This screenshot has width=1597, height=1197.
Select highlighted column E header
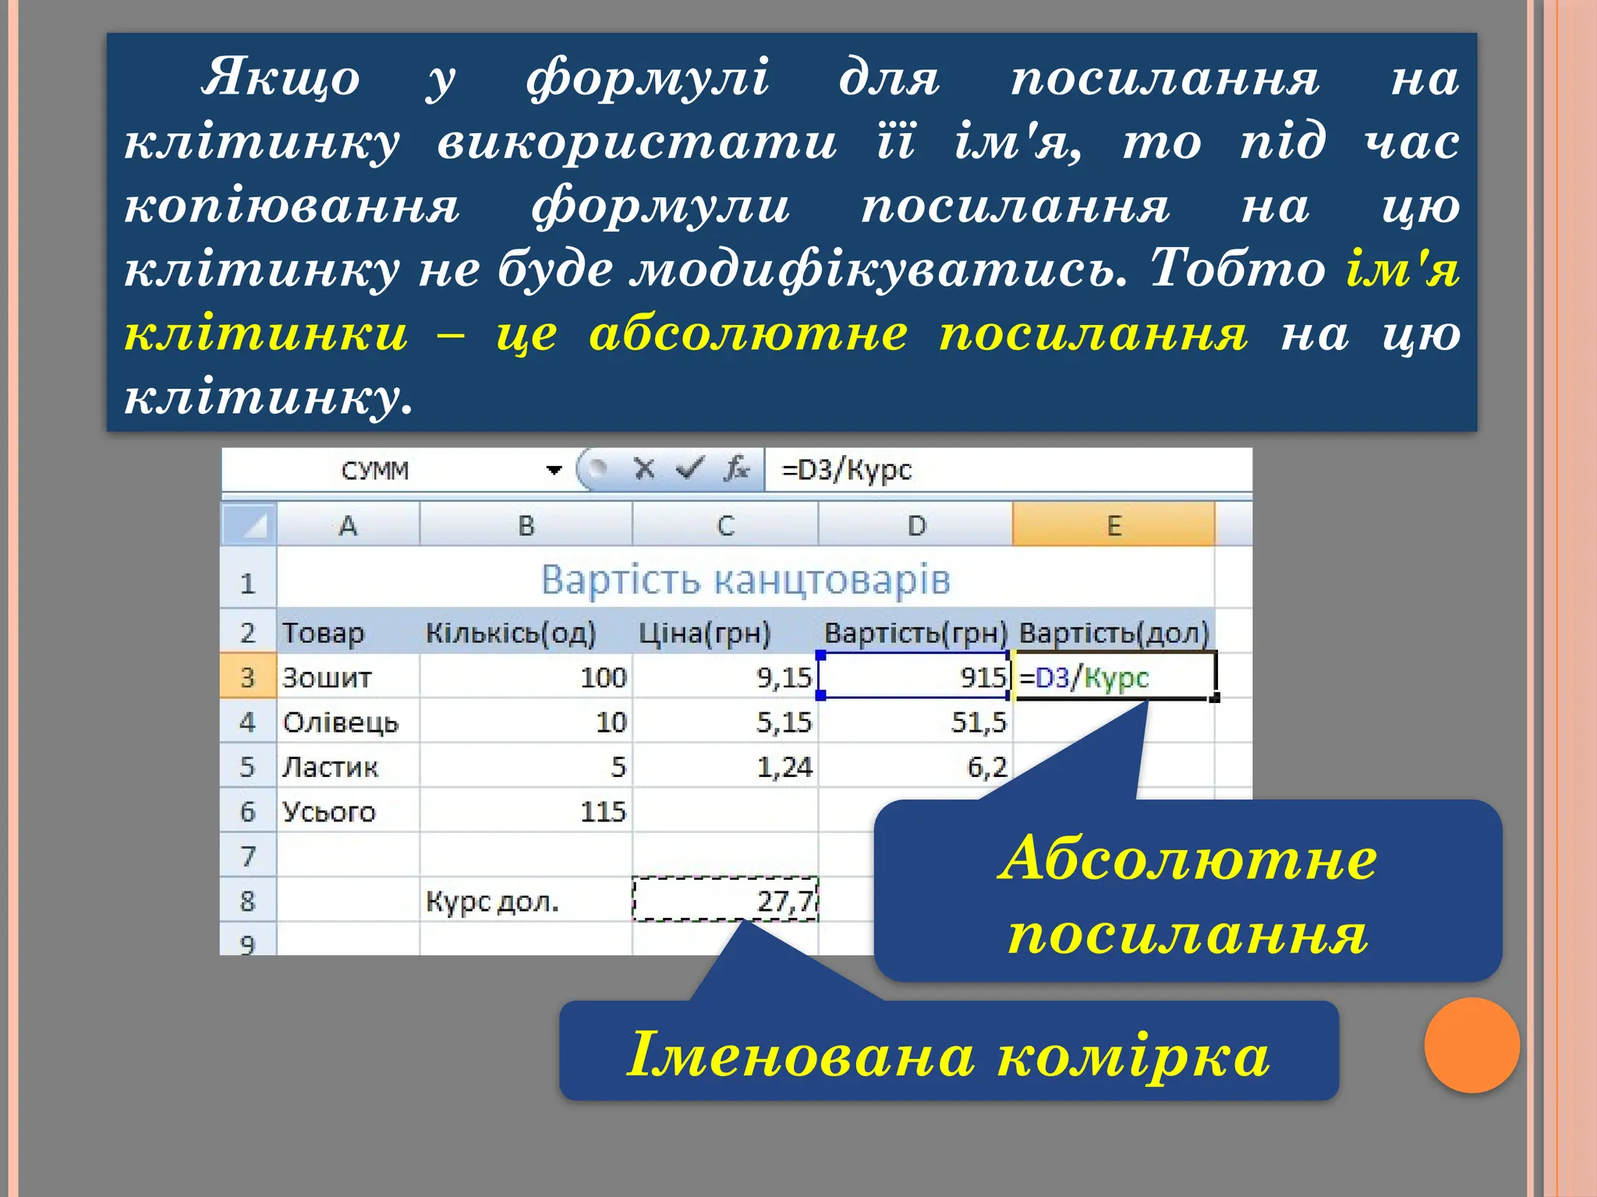(x=1114, y=524)
